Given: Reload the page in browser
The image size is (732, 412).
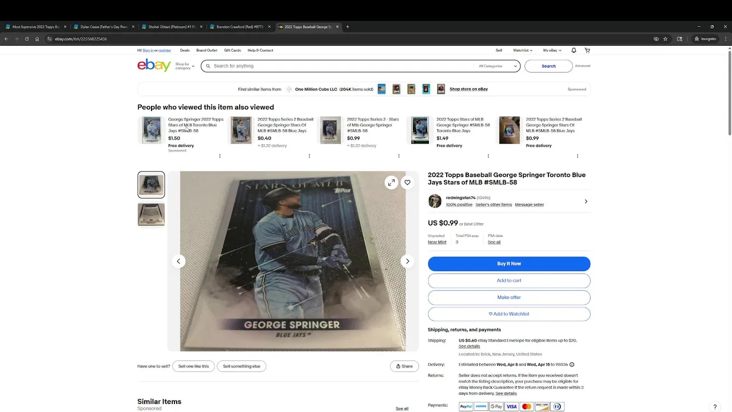Looking at the screenshot, I should [26, 39].
